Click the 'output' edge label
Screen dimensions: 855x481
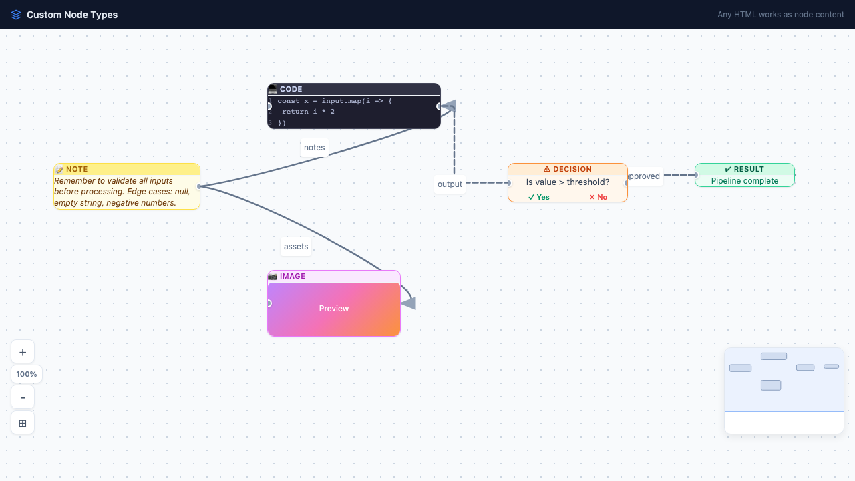[x=449, y=184]
